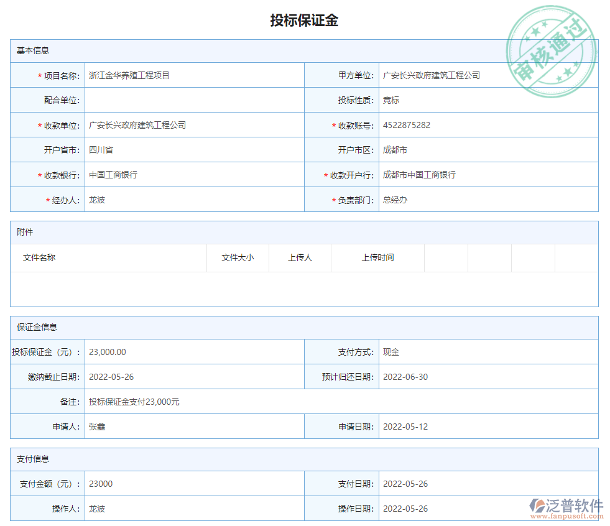
Task: Click the 项目名称 value 浙江金华养殖工程项目
Action: click(131, 75)
